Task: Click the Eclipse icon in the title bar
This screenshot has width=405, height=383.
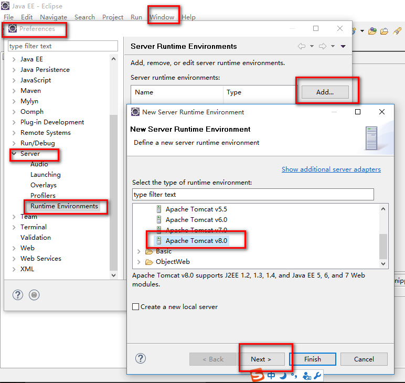Action: tap(5, 6)
